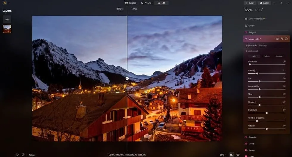Click the DEPOSITPHOTOS file name
Image resolution: width=292 pixels, height=157 pixels.
pyautogui.click(x=127, y=155)
